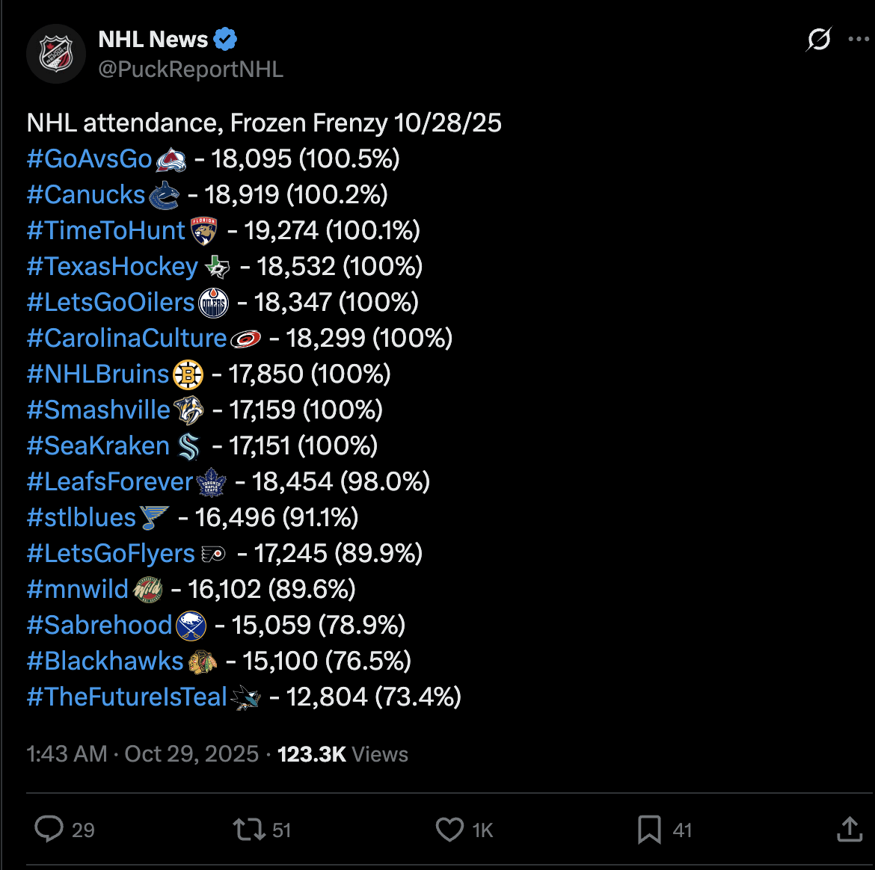
Task: Select the #TimeToHunt hashtag
Action: click(x=106, y=231)
